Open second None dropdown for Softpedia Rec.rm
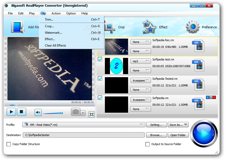The image size is (225, 160). [141, 51]
